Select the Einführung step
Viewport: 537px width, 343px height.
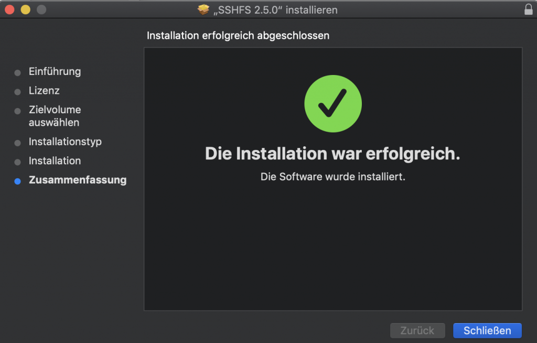click(55, 72)
